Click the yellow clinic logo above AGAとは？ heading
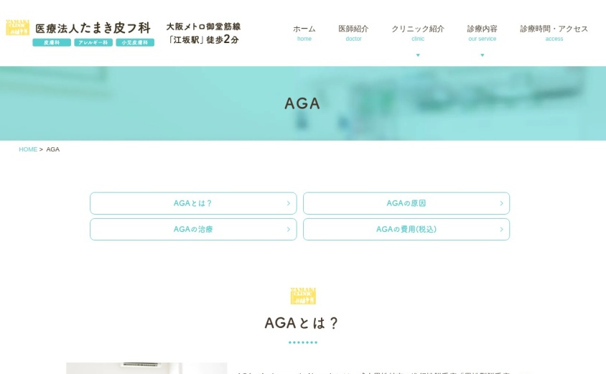This screenshot has width=606, height=374. (303, 296)
